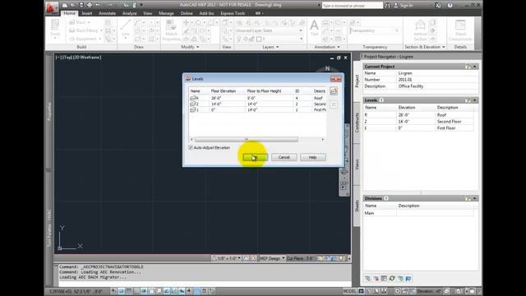Image resolution: width=526 pixels, height=296 pixels.
Task: Click the Tools button in Build panel
Action: coord(55,30)
